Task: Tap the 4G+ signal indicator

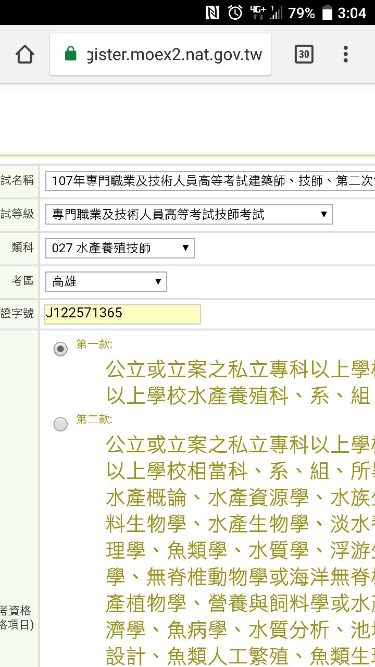Action: pos(257,11)
